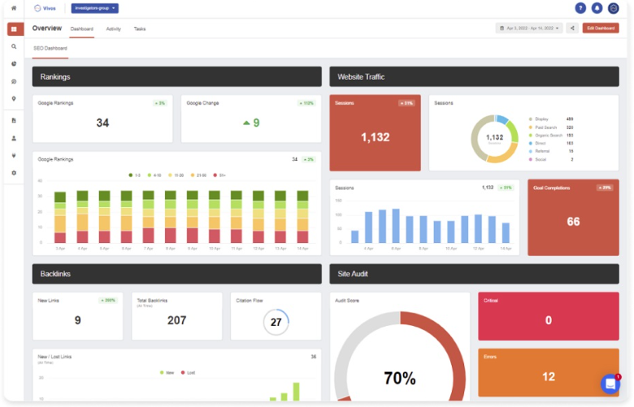Click the Site Audit section header
Viewport: 634px width, 407px height.
(474, 274)
